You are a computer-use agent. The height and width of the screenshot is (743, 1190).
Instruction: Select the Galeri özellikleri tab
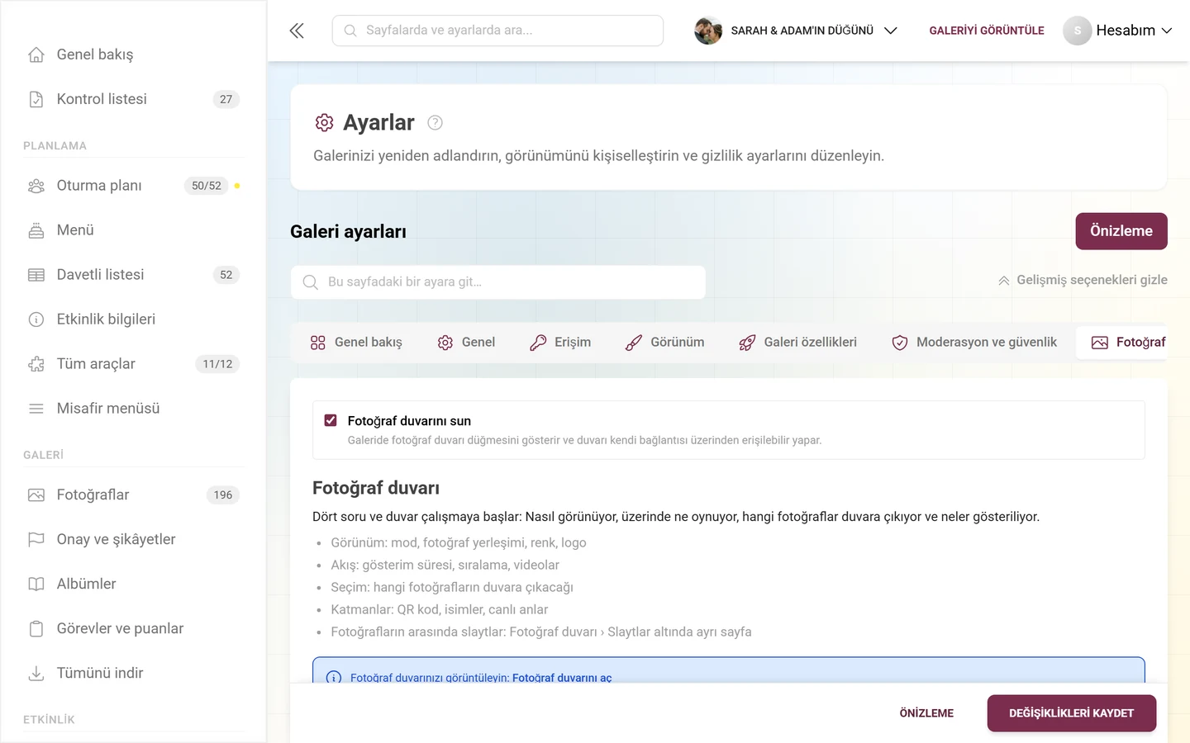tap(798, 342)
